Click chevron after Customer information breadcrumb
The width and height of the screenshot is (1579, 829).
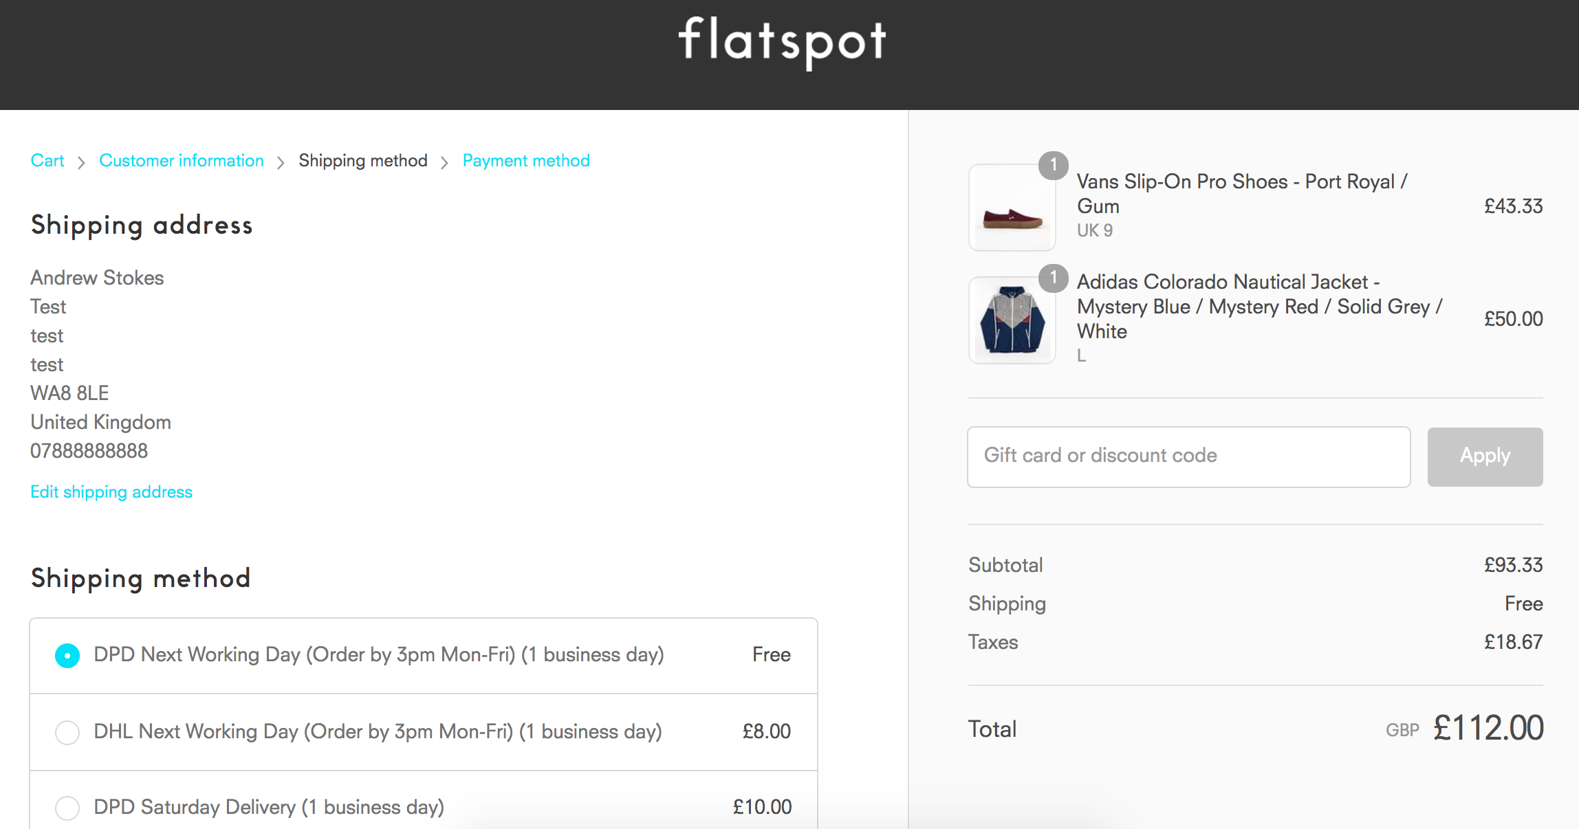pos(281,162)
